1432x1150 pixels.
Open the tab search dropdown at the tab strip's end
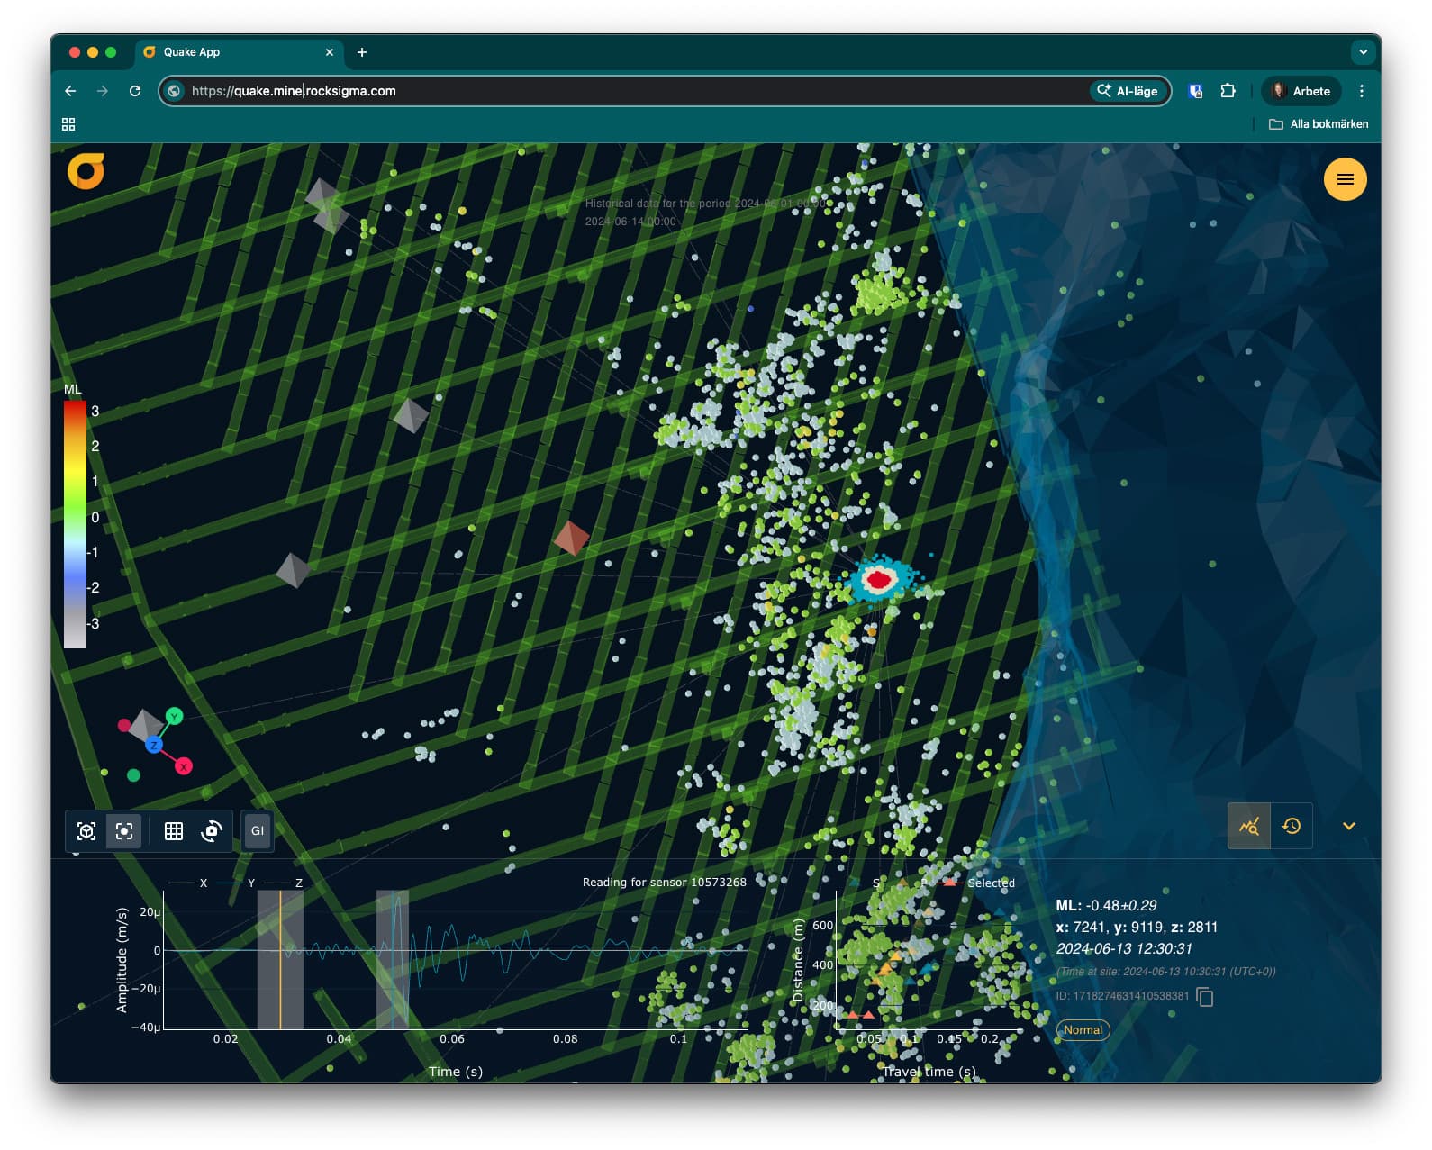click(1363, 52)
